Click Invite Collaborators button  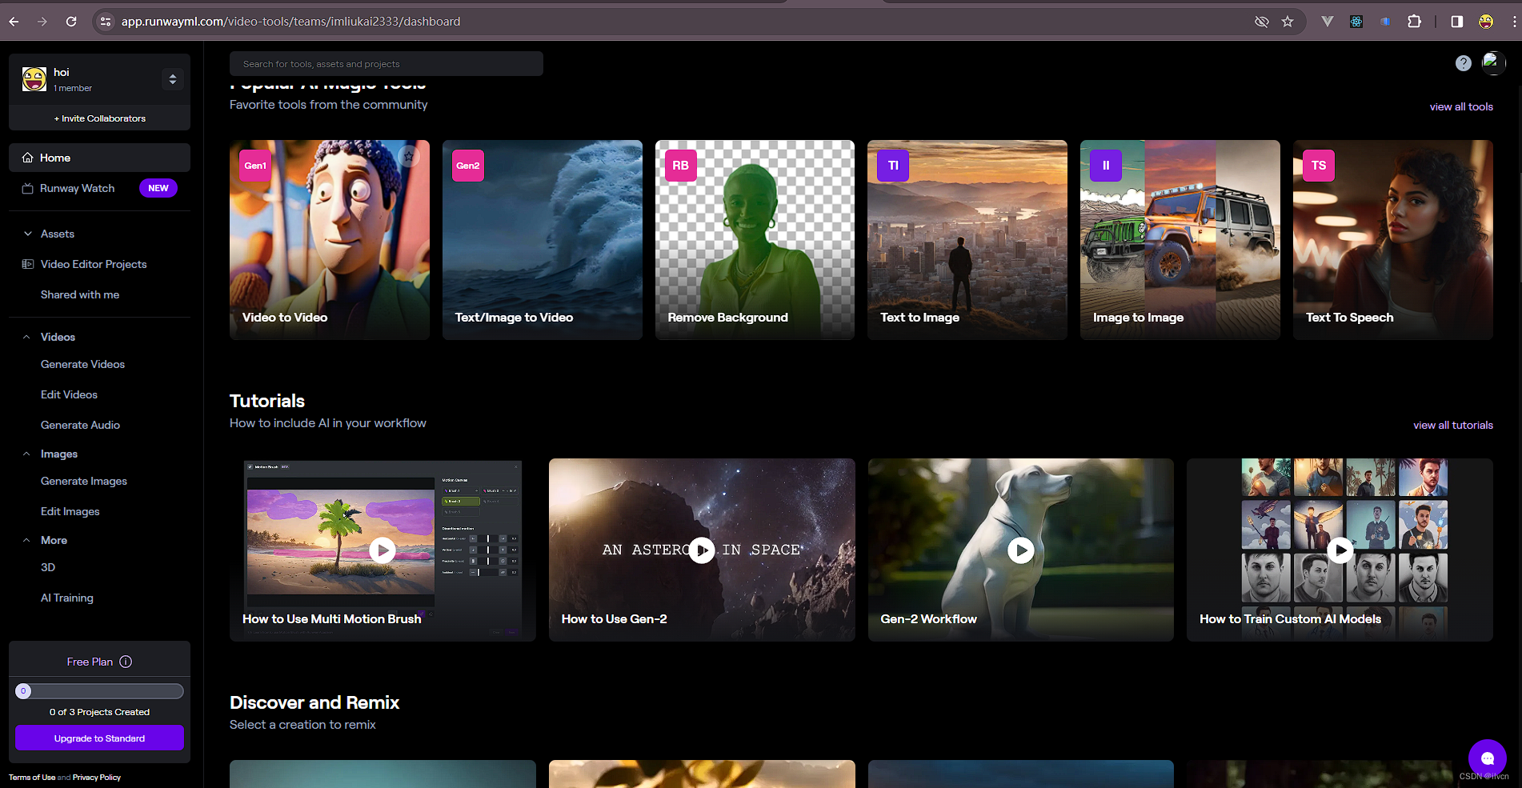point(99,118)
